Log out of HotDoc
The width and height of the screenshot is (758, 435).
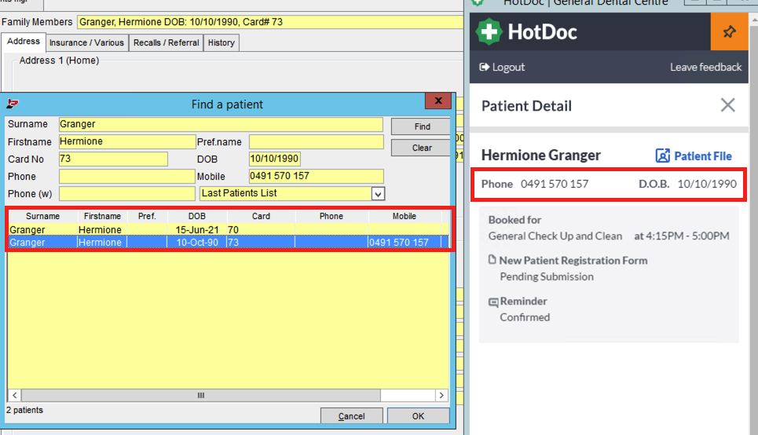(502, 68)
